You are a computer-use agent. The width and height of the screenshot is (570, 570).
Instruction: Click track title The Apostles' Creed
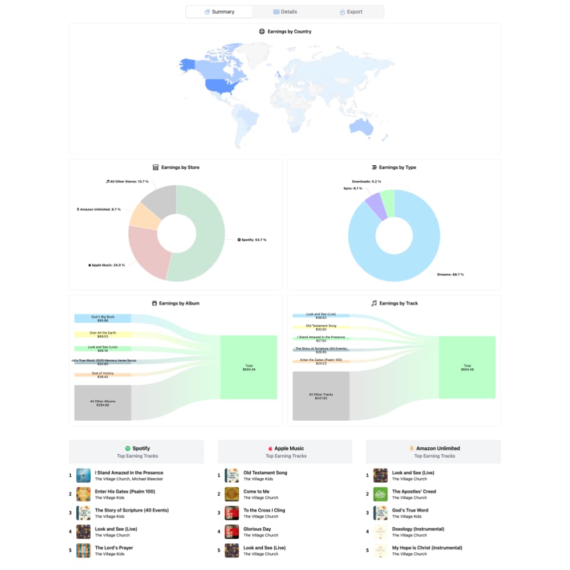point(414,491)
